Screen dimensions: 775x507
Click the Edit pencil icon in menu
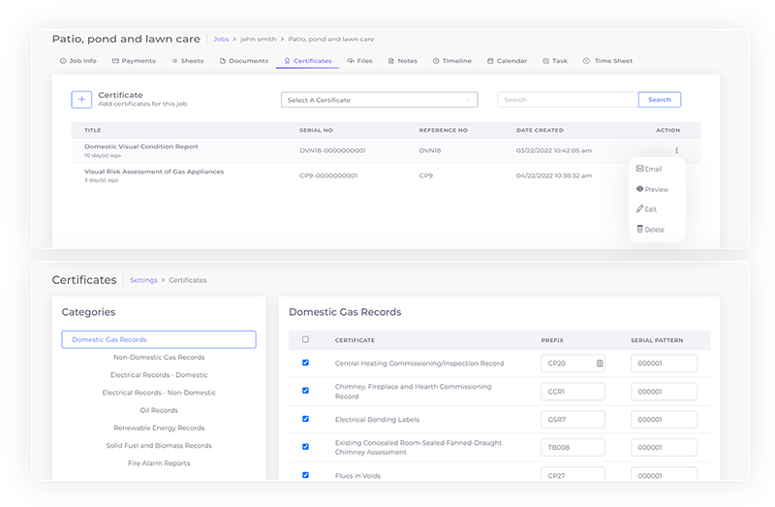[x=639, y=209]
